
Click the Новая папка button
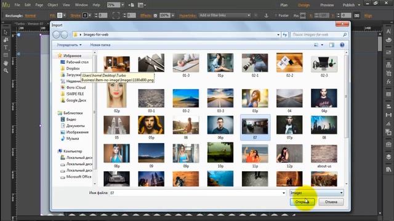point(100,45)
